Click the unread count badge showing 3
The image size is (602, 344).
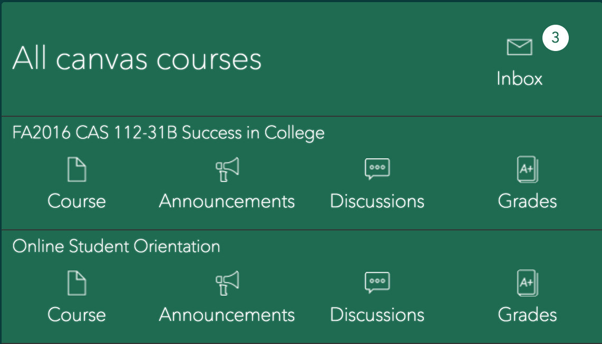[x=555, y=38]
